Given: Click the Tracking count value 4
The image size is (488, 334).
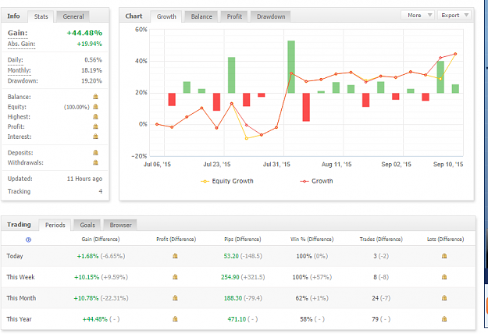Looking at the screenshot, I should click(101, 191).
